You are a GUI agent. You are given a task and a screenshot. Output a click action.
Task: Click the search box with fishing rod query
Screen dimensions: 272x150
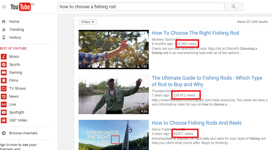click(141, 7)
